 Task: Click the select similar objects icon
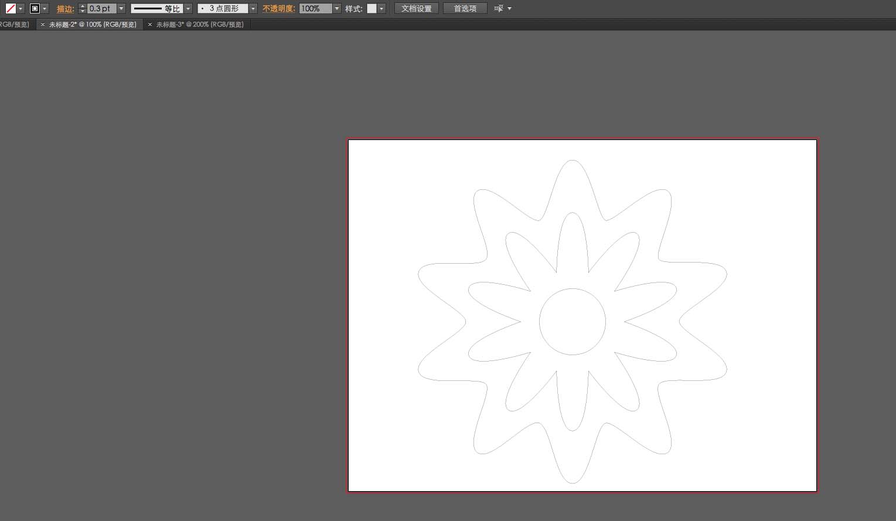click(499, 9)
